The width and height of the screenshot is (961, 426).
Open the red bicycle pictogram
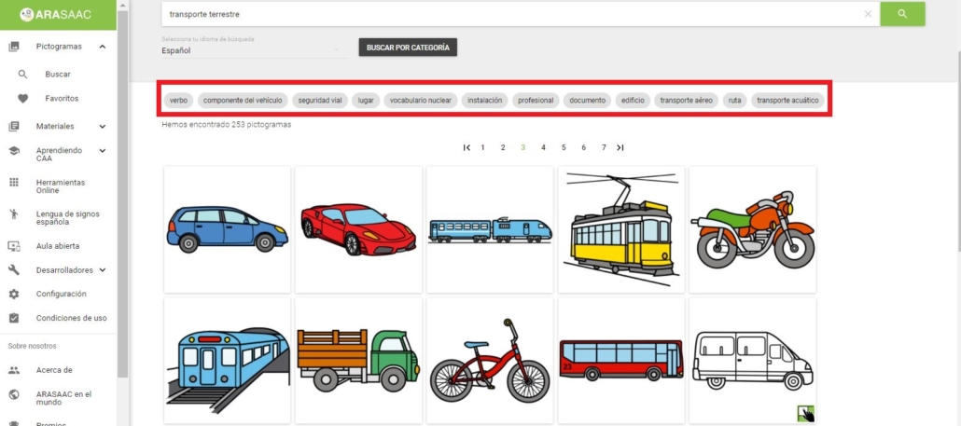pos(490,361)
